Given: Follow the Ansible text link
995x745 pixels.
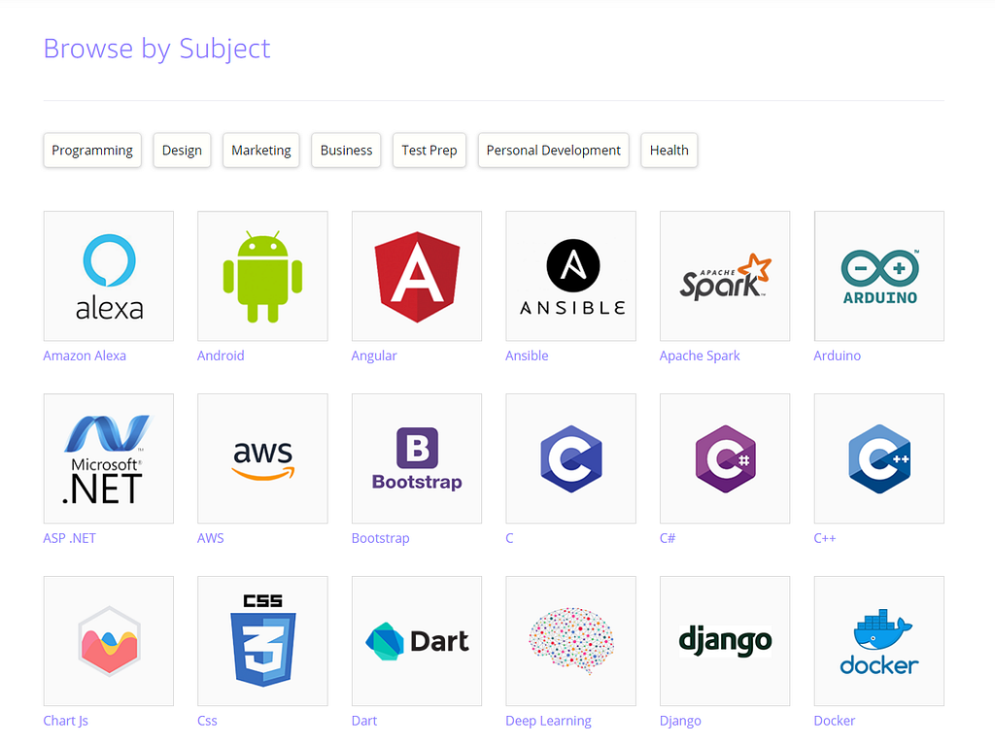Looking at the screenshot, I should pos(527,356).
